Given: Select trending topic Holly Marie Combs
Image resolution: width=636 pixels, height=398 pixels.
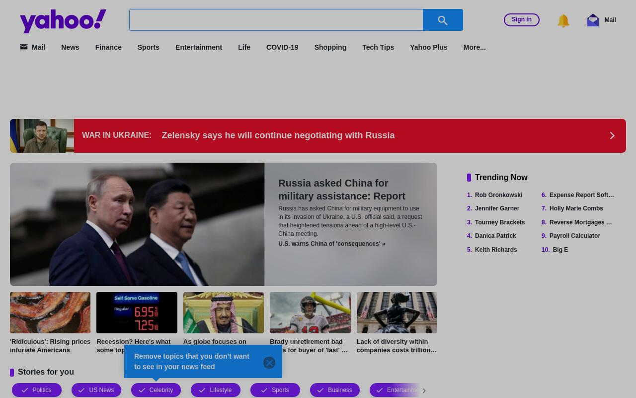Looking at the screenshot, I should (x=576, y=208).
